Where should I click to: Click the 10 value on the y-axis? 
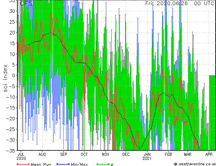pyautogui.click(x=12, y=54)
